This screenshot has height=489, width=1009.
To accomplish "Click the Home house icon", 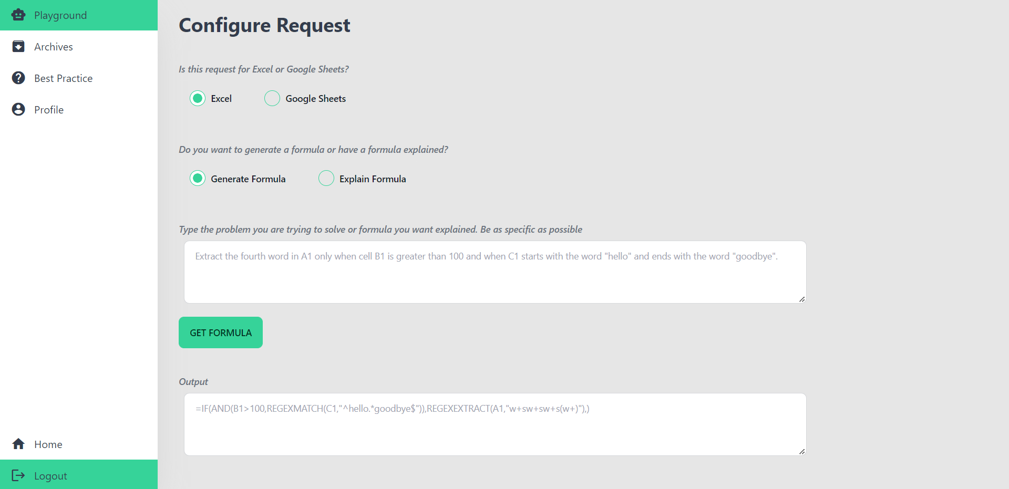I will pyautogui.click(x=19, y=444).
